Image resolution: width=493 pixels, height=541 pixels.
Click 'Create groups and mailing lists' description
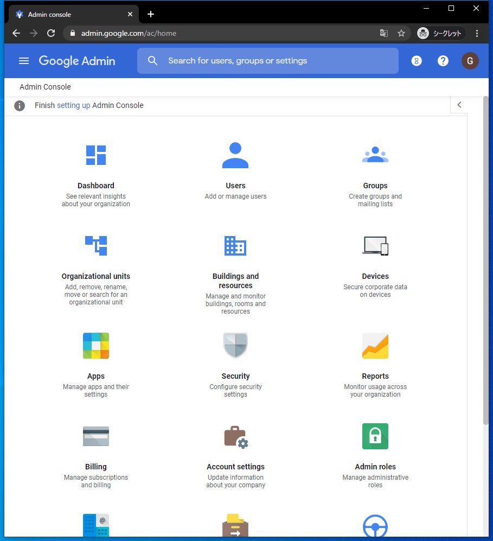375,200
